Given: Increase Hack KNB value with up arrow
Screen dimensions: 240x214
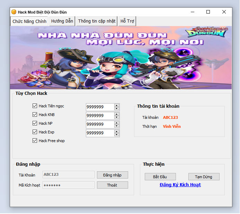Looking at the screenshot, I should (x=117, y=114).
